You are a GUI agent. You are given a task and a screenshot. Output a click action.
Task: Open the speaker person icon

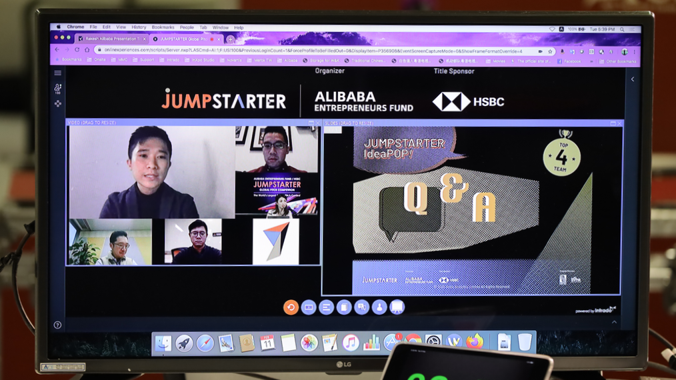(379, 307)
